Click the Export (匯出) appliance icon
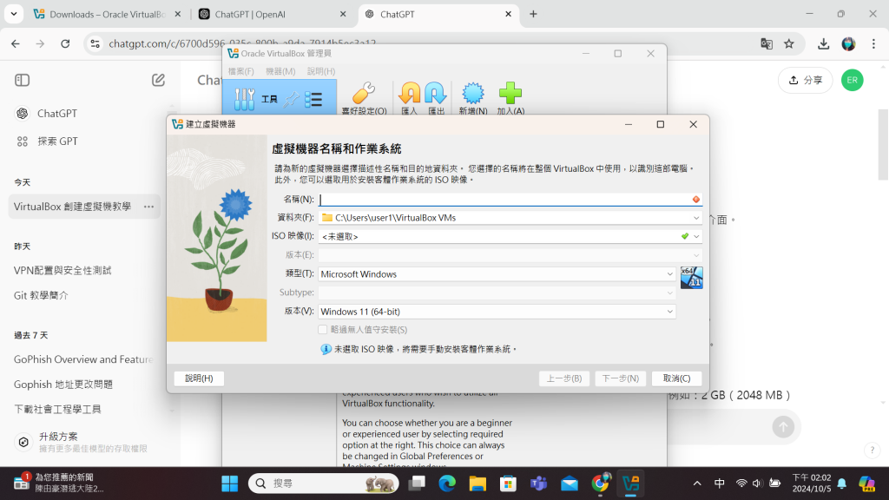 [436, 98]
